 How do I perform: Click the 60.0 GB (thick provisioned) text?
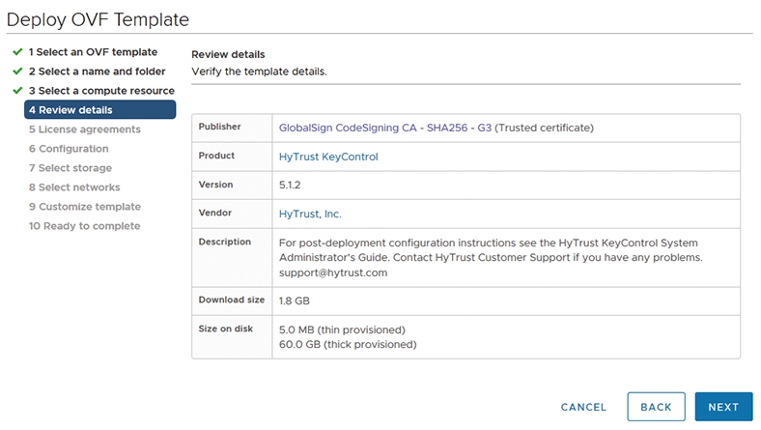pos(348,345)
